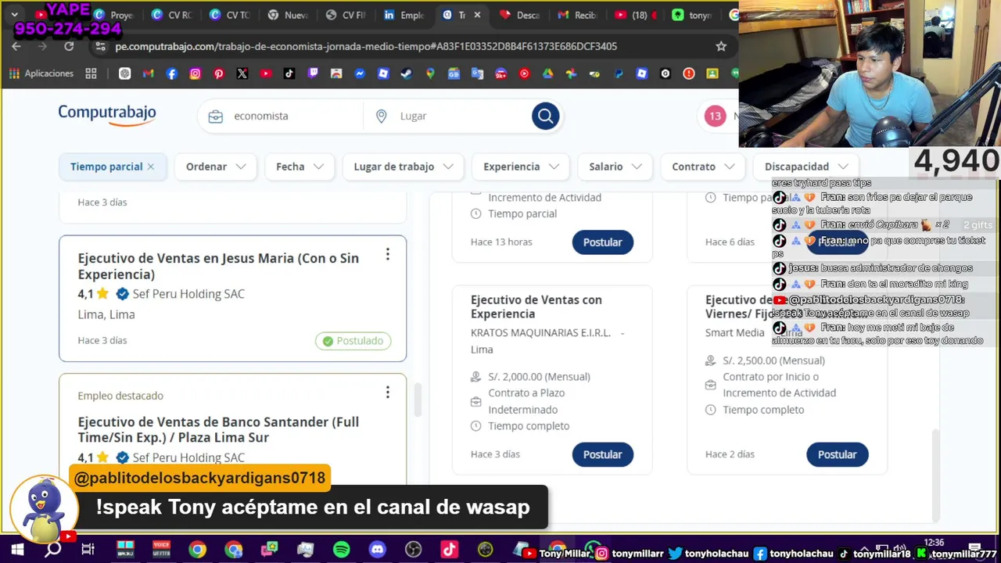1001x563 pixels.
Task: Click the browser address bar URL
Action: pos(366,46)
